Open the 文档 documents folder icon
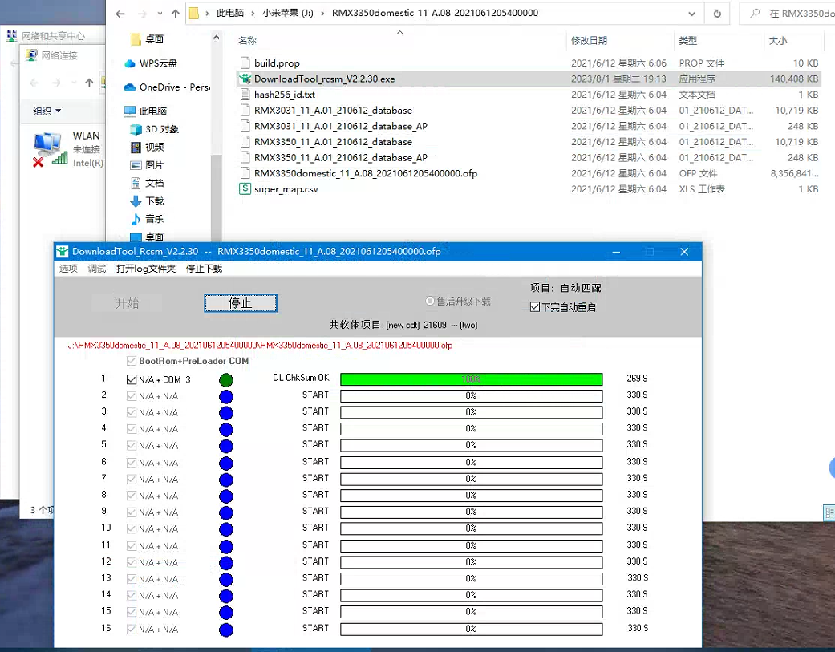The image size is (835, 652). [x=136, y=183]
